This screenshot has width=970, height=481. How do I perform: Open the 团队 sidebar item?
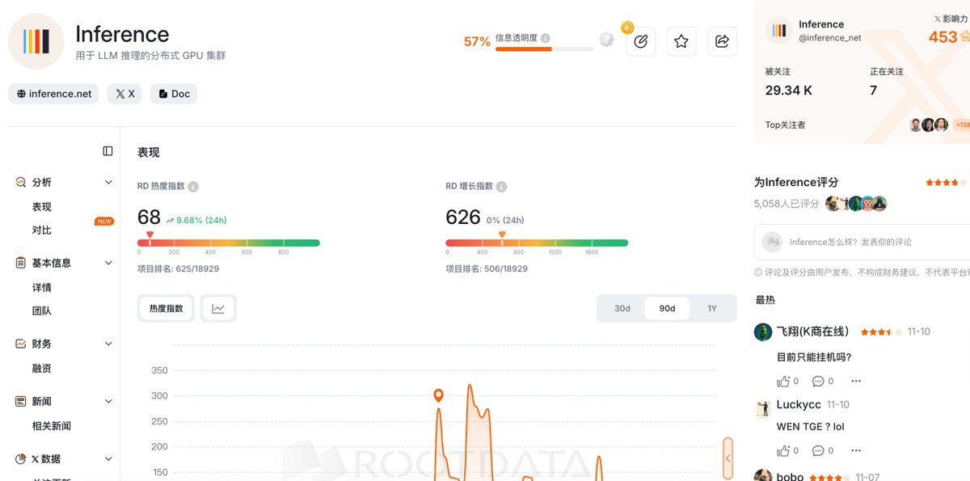coord(42,310)
